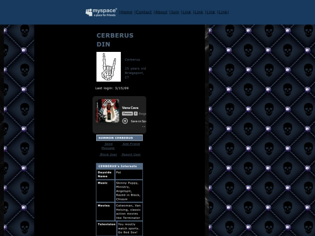Open the Vena Cava album artwork
The height and width of the screenshot is (236, 315).
click(x=107, y=111)
